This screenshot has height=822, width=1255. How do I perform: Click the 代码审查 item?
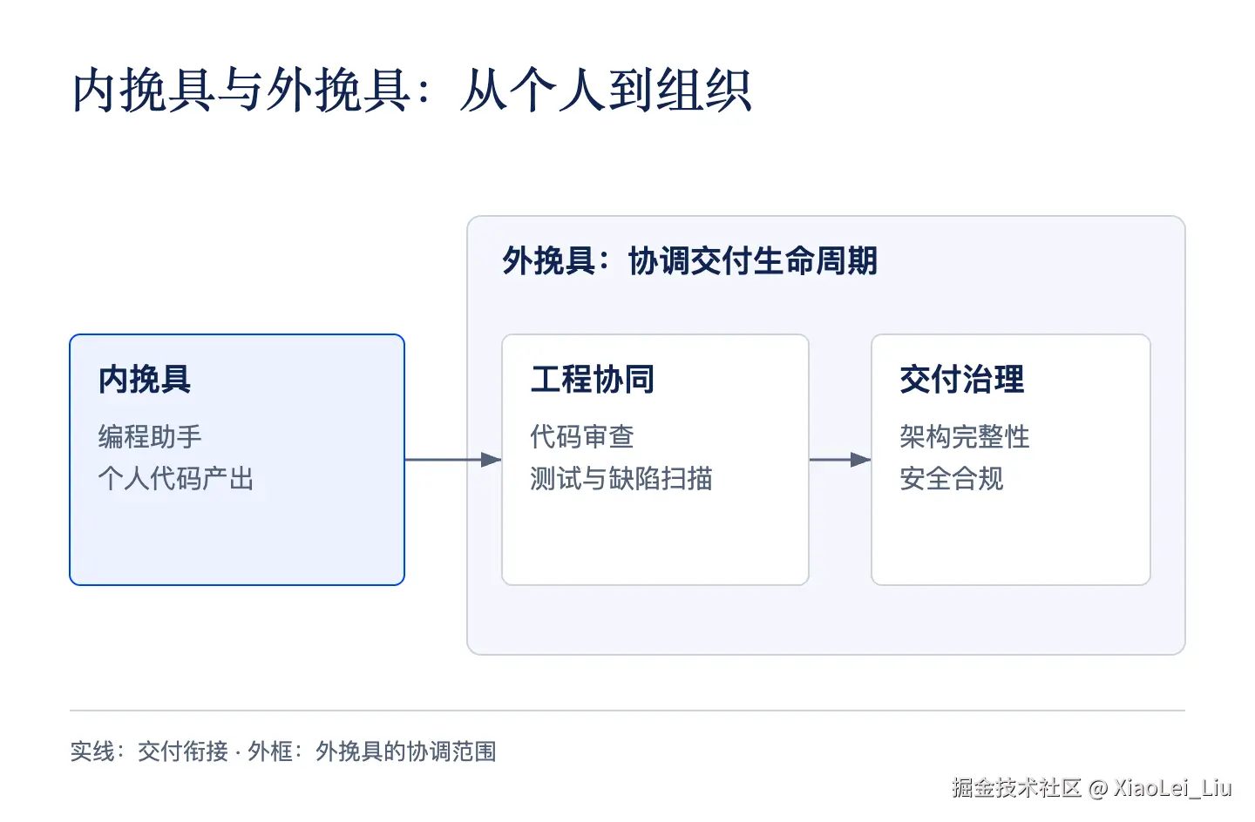coord(582,436)
